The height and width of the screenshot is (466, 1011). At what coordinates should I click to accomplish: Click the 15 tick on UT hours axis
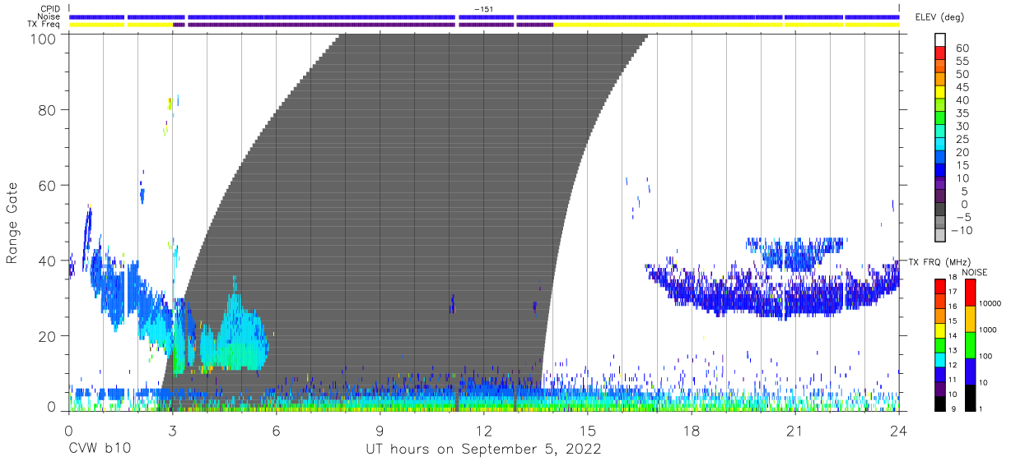(588, 430)
